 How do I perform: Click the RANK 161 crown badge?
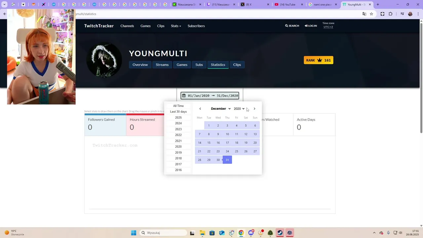[x=319, y=60]
